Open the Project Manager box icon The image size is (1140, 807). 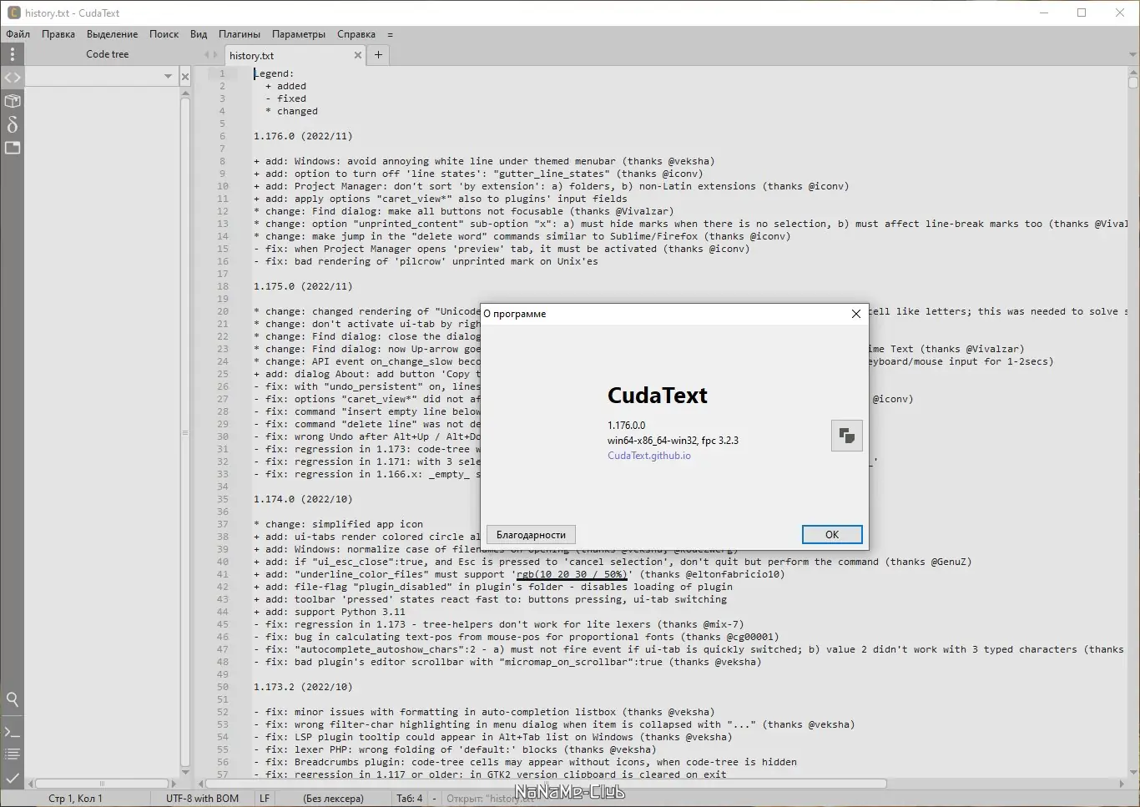click(x=12, y=101)
